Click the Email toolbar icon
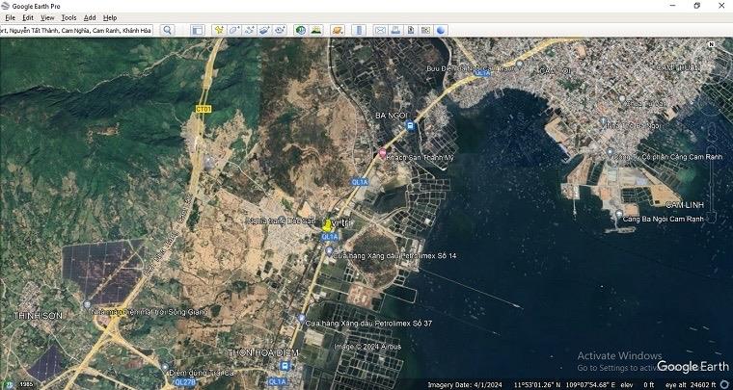 (x=380, y=30)
